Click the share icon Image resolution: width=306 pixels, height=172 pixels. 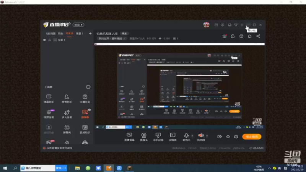[x=258, y=36]
